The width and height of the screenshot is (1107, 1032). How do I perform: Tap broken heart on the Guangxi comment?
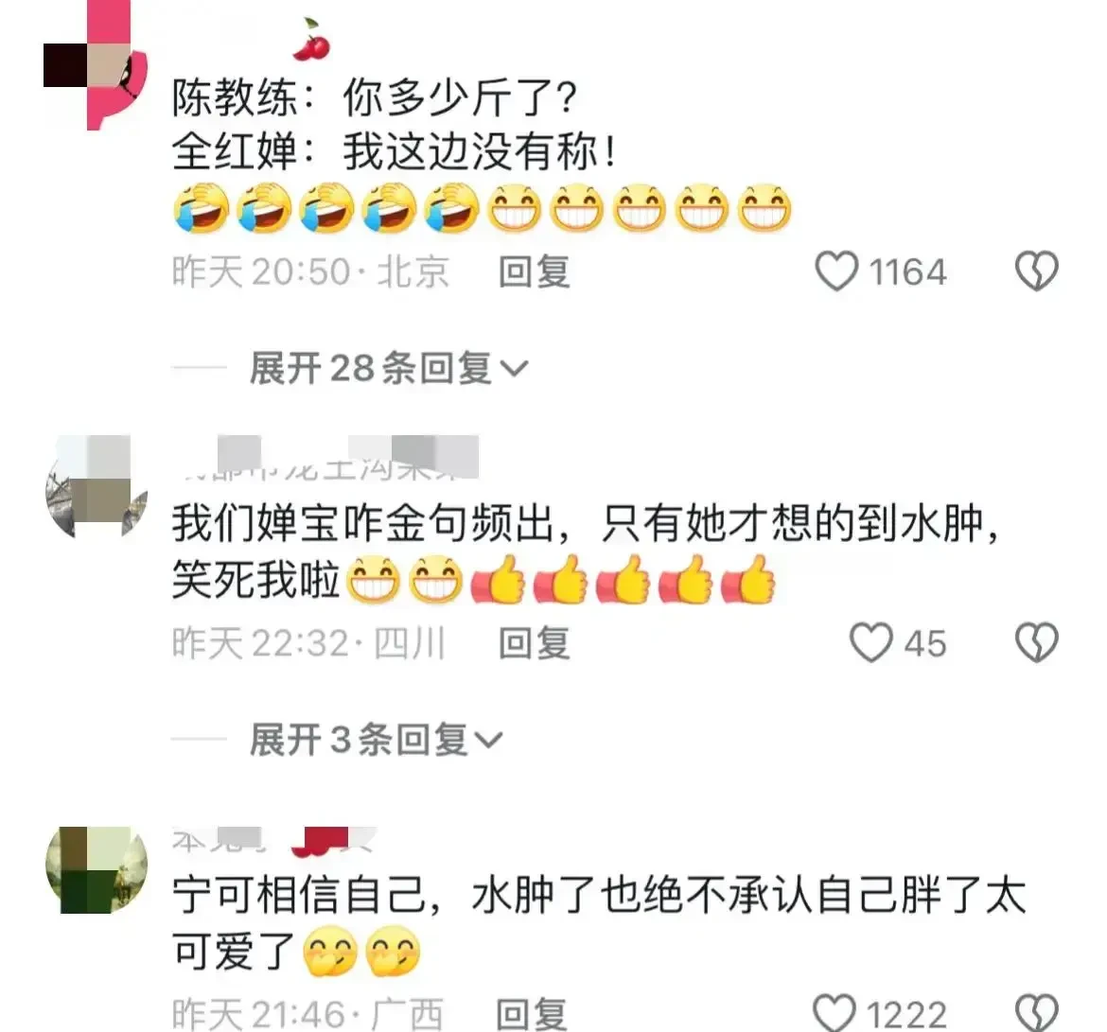(x=1036, y=1014)
